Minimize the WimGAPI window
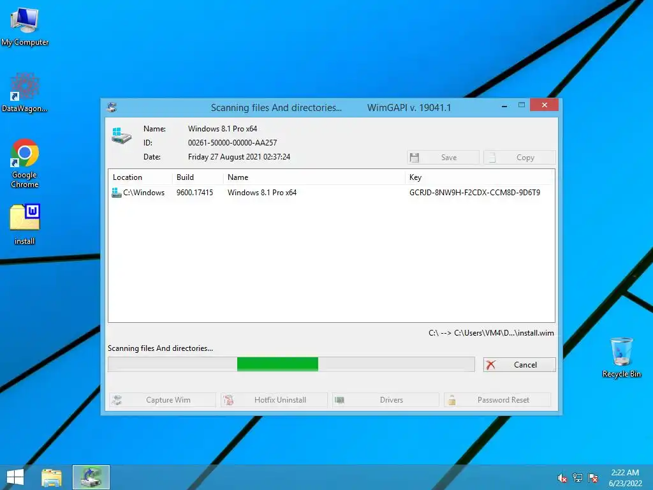 pyautogui.click(x=504, y=107)
